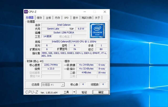Click the TDP value 6.0 W
Screen dimensions: 168x107
pyautogui.click(x=81, y=29)
